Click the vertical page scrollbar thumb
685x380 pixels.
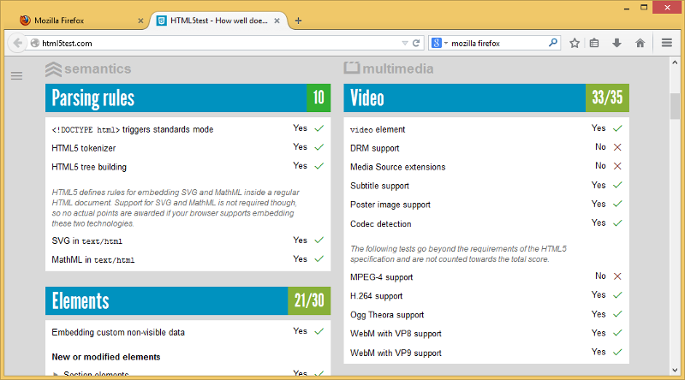676,107
